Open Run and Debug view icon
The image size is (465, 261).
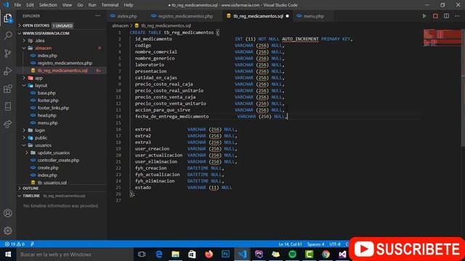pos(8,71)
